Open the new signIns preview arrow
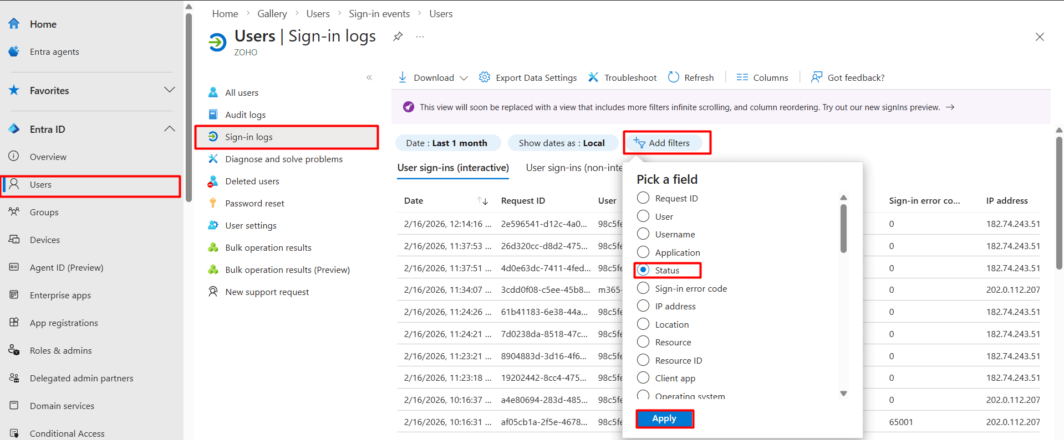The height and width of the screenshot is (440, 1064). tap(950, 107)
